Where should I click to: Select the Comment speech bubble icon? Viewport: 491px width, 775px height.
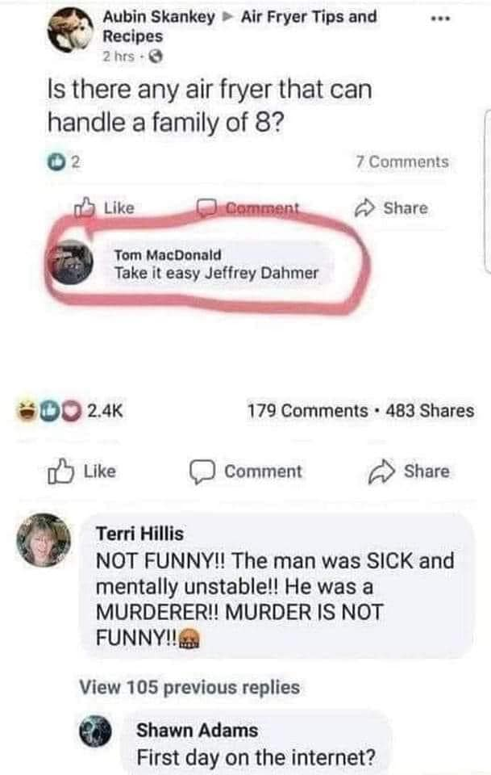point(207,208)
